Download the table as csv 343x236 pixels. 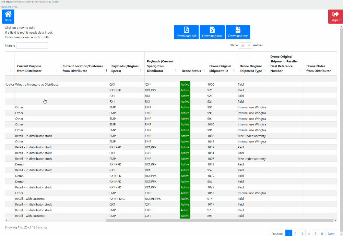pos(238,32)
